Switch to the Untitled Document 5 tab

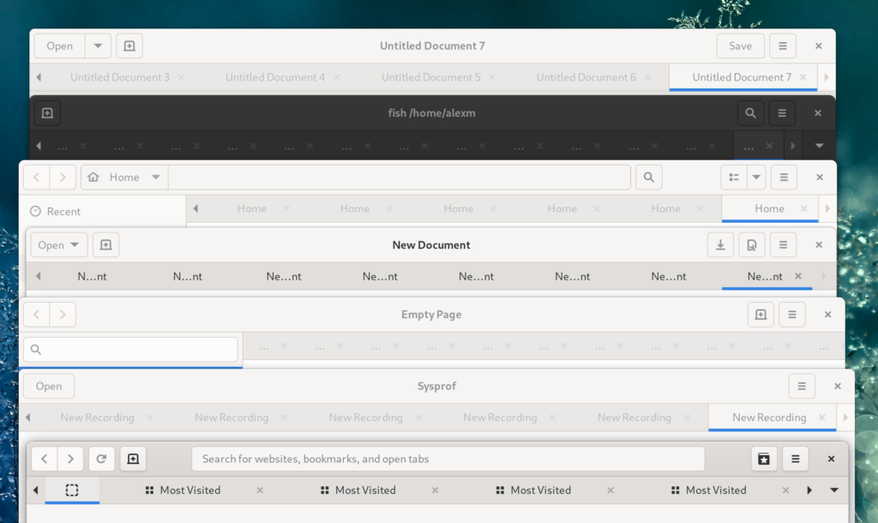[x=430, y=77]
